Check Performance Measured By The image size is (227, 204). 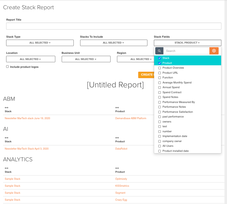[159, 102]
